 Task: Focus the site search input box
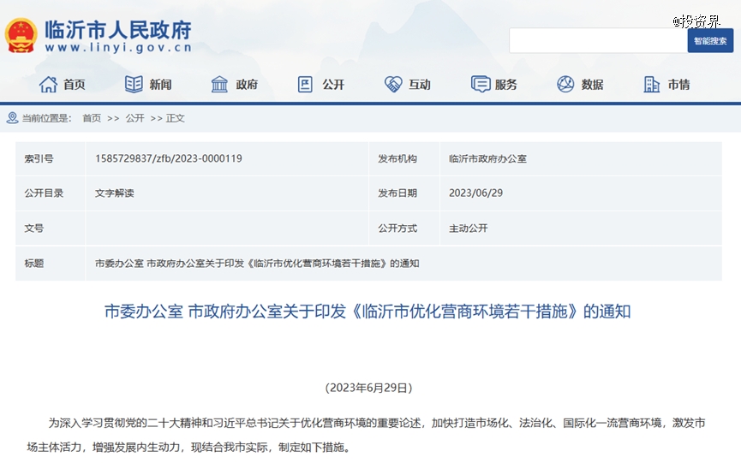(x=598, y=40)
